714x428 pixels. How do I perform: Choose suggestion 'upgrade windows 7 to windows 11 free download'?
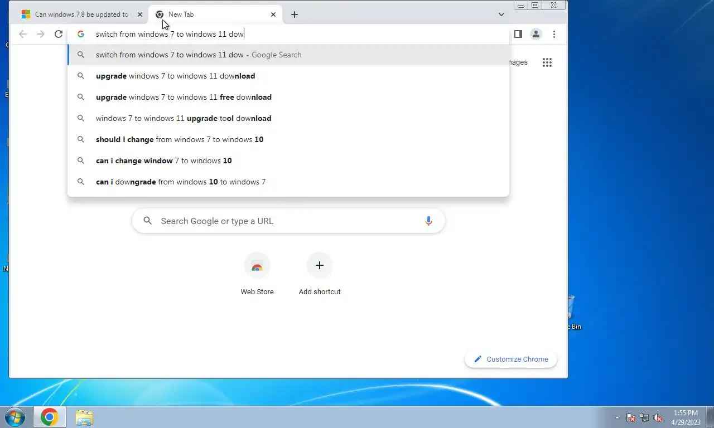point(288,97)
